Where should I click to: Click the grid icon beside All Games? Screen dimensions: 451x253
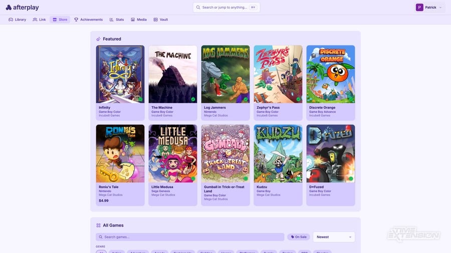point(98,225)
